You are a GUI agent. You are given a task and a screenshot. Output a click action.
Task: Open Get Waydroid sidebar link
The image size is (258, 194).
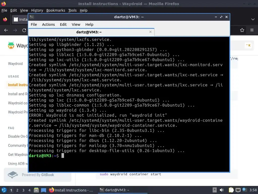coord(18,154)
